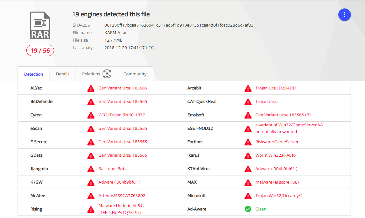The width and height of the screenshot is (365, 218).
Task: Click the warning icon in ALYac row
Action: [x=91, y=89]
